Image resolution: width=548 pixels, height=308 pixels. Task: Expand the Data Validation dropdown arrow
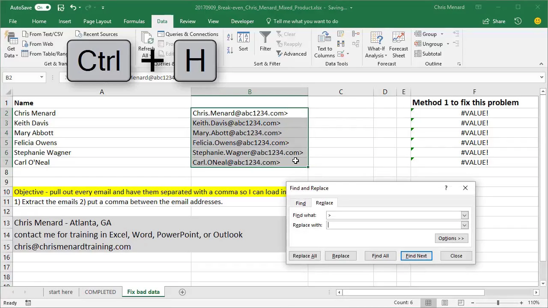click(348, 54)
